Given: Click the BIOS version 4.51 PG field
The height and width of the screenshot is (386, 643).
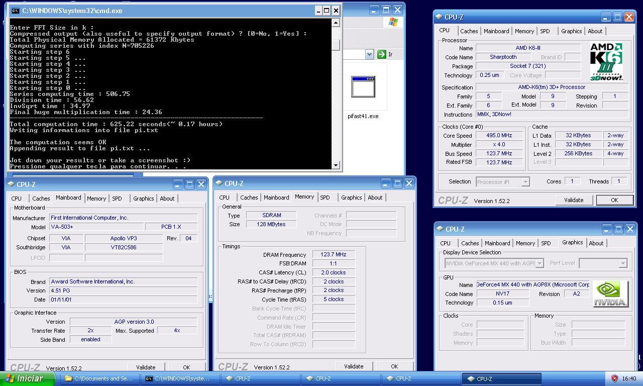Looking at the screenshot, I should pyautogui.click(x=123, y=291).
